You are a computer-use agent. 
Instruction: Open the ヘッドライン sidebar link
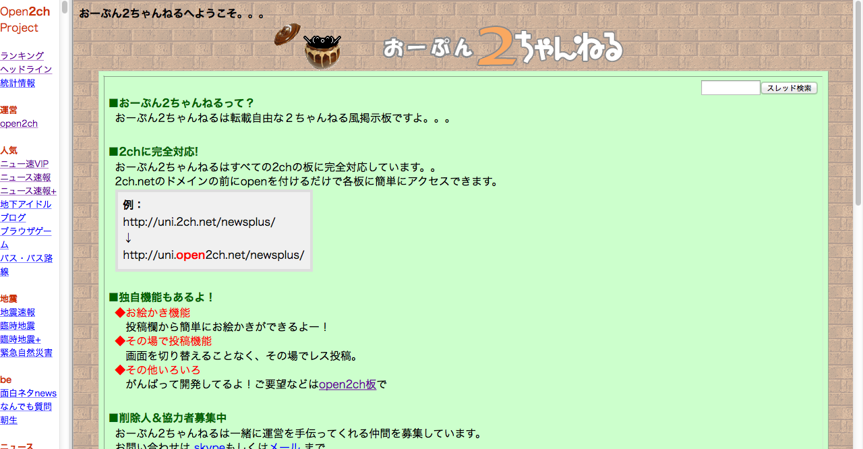pyautogui.click(x=26, y=69)
